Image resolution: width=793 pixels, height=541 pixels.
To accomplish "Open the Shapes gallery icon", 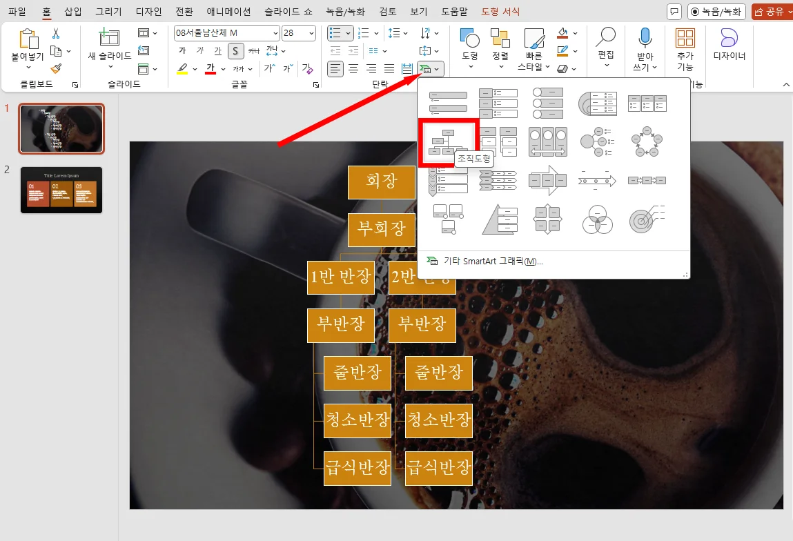I will click(470, 38).
